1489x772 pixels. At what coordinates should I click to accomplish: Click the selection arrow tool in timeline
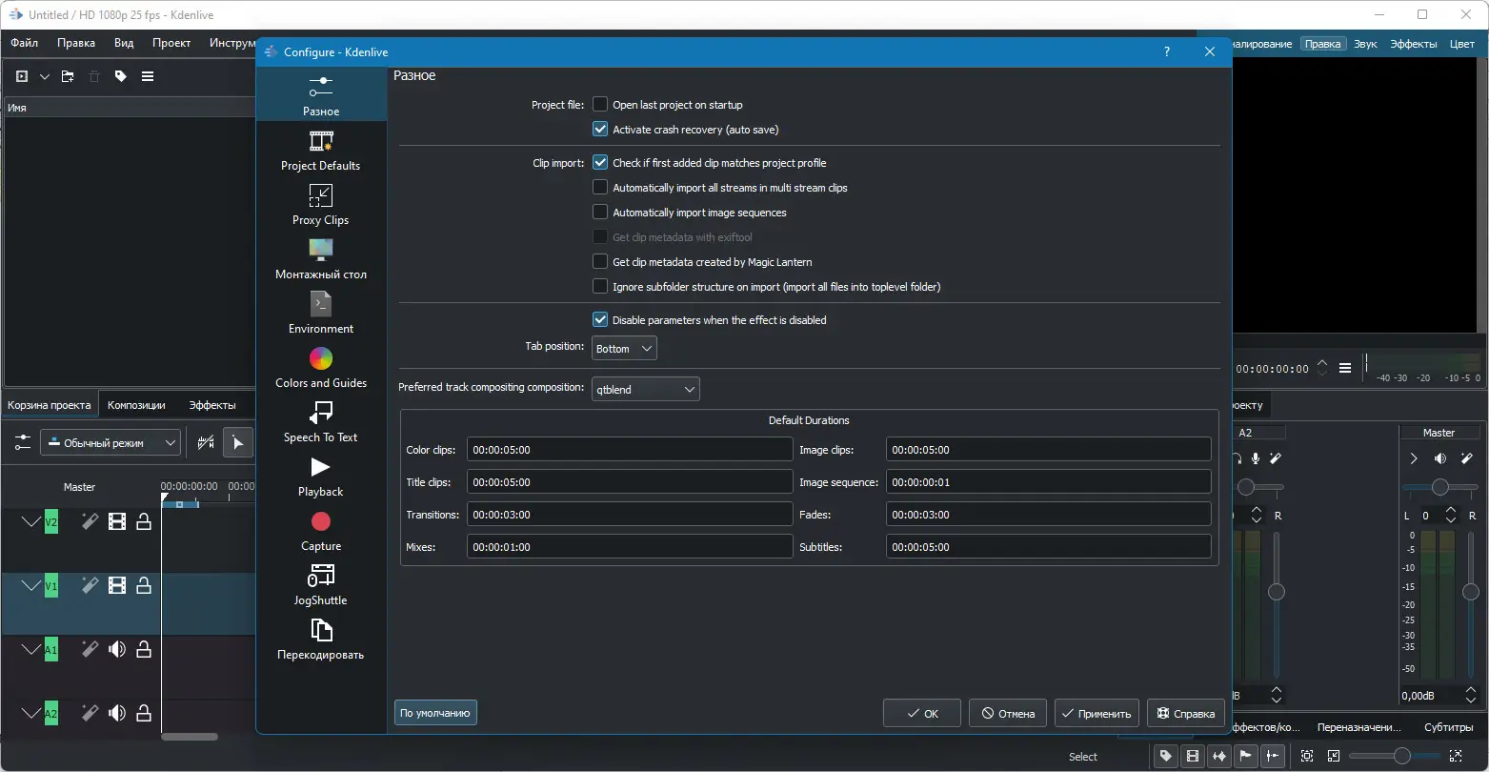coord(238,442)
